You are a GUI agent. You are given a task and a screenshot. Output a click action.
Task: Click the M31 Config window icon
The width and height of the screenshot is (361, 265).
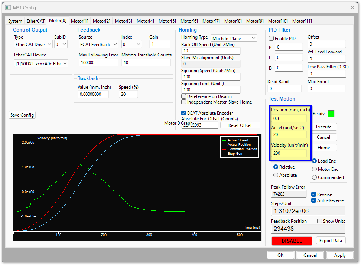click(x=8, y=7)
